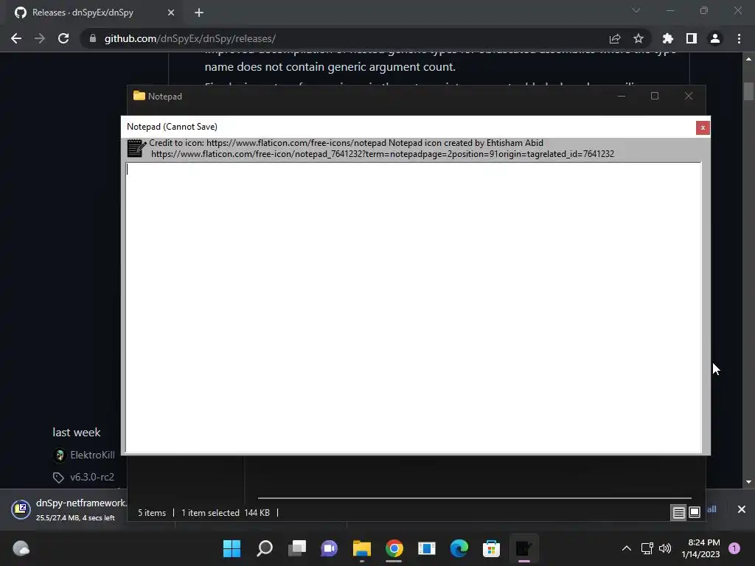This screenshot has height=566, width=755.
Task: Open a new Chrome tab
Action: tap(199, 13)
